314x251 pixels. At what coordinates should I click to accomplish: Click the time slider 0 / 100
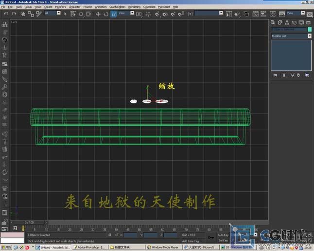29,222
